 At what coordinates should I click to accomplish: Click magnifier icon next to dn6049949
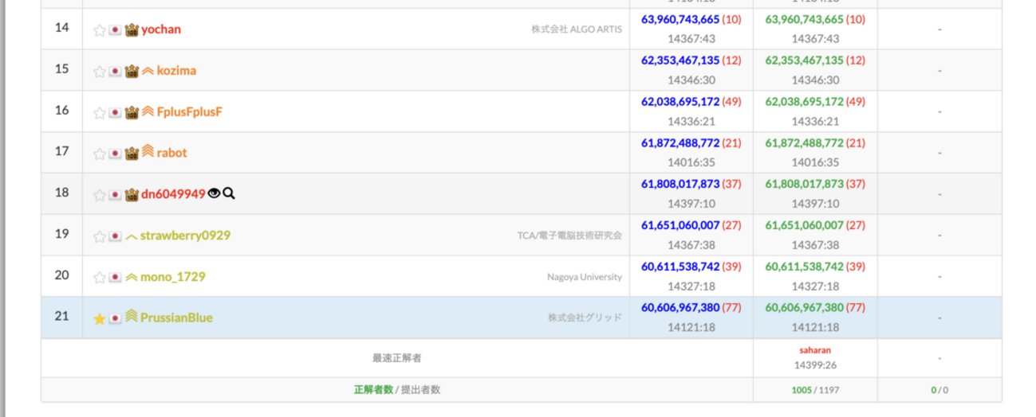point(229,193)
